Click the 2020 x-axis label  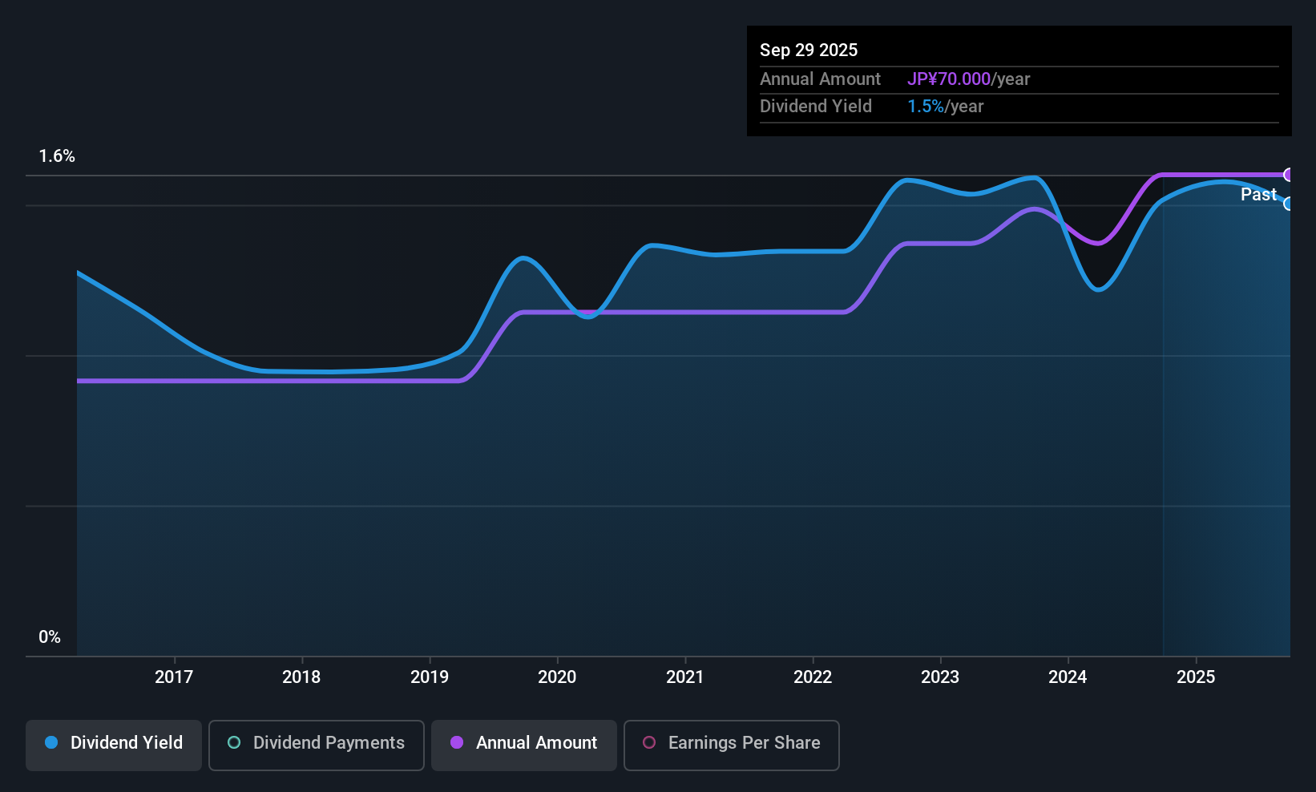[x=557, y=677]
